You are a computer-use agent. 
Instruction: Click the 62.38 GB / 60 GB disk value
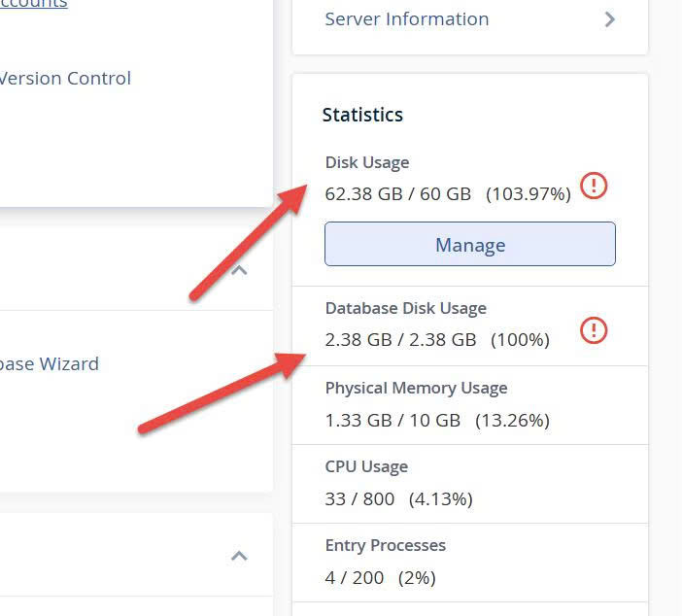(398, 193)
